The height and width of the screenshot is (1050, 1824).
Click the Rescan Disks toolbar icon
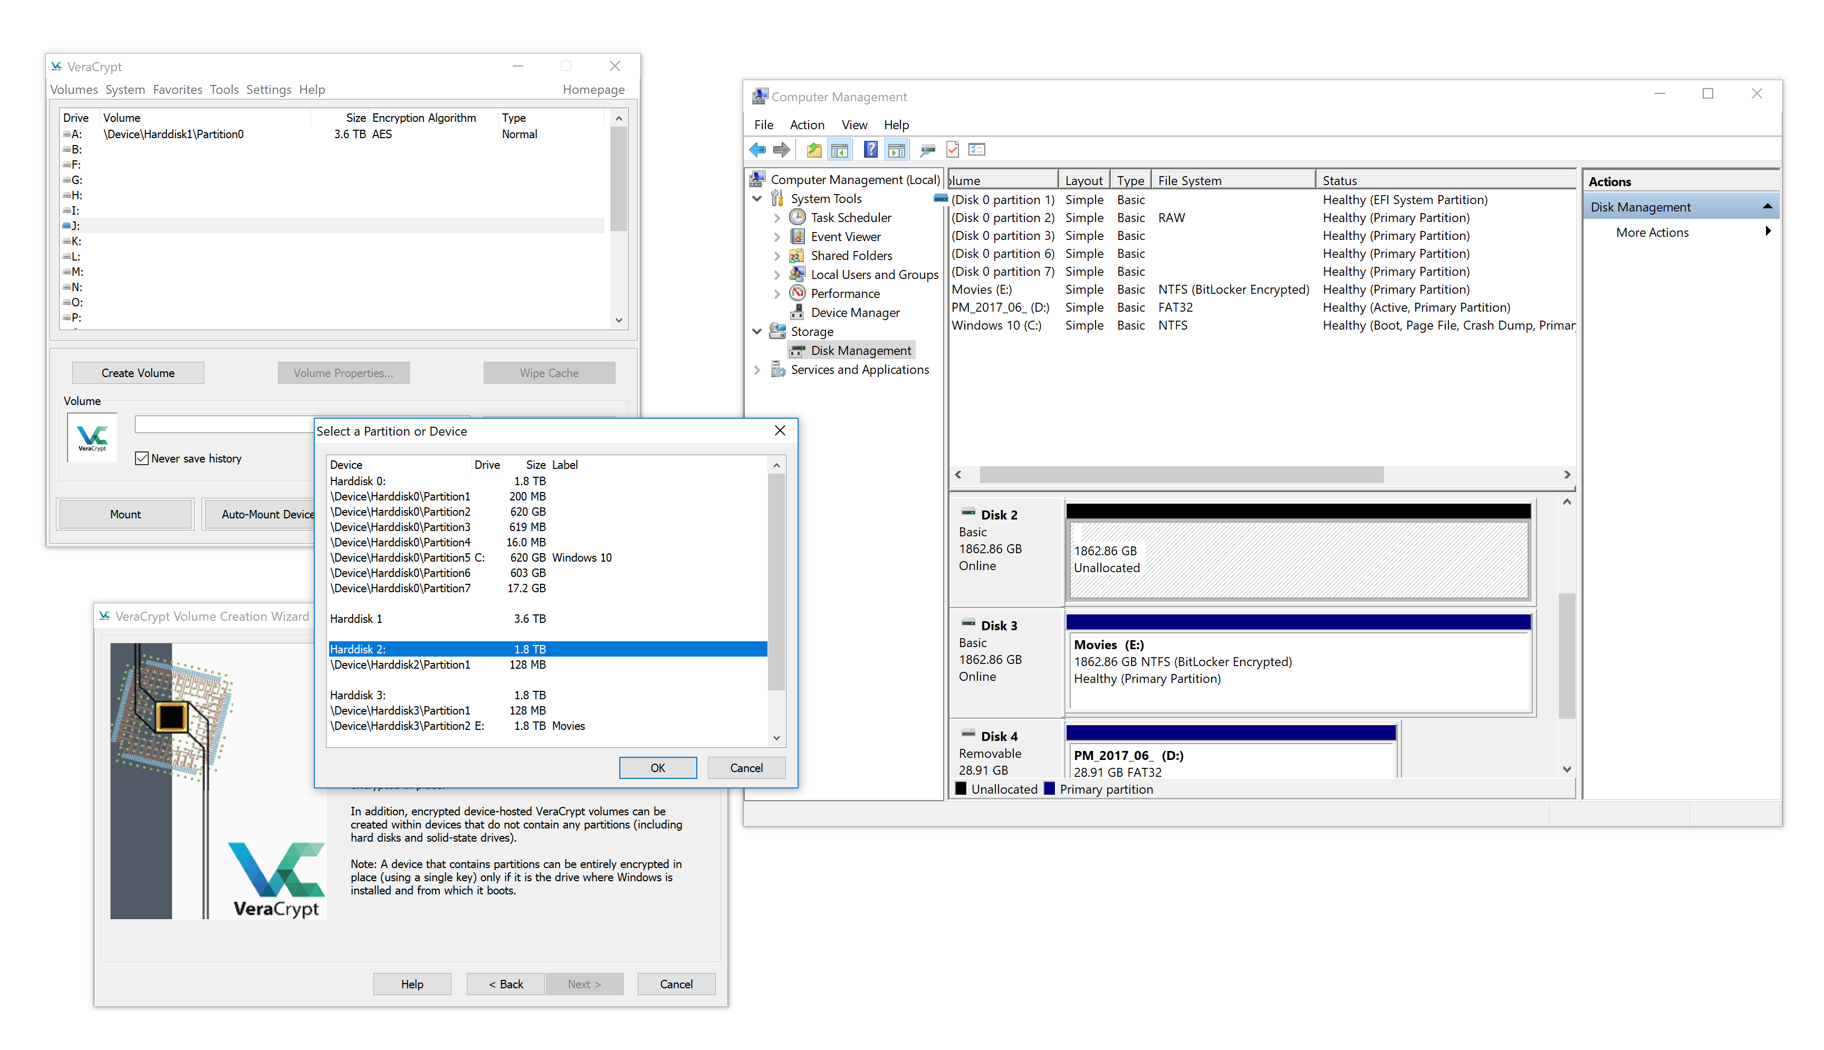click(x=927, y=150)
